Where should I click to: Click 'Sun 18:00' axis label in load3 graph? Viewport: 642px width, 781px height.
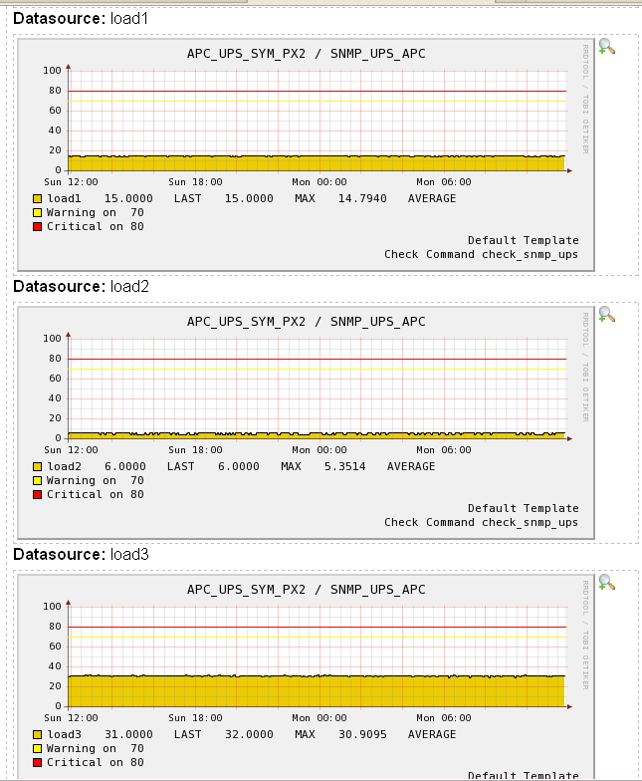pos(195,718)
